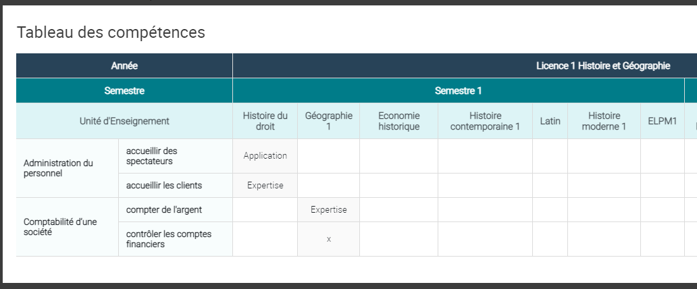Click the "Economie historique" column header
Screen dimensions: 697x289
point(398,121)
